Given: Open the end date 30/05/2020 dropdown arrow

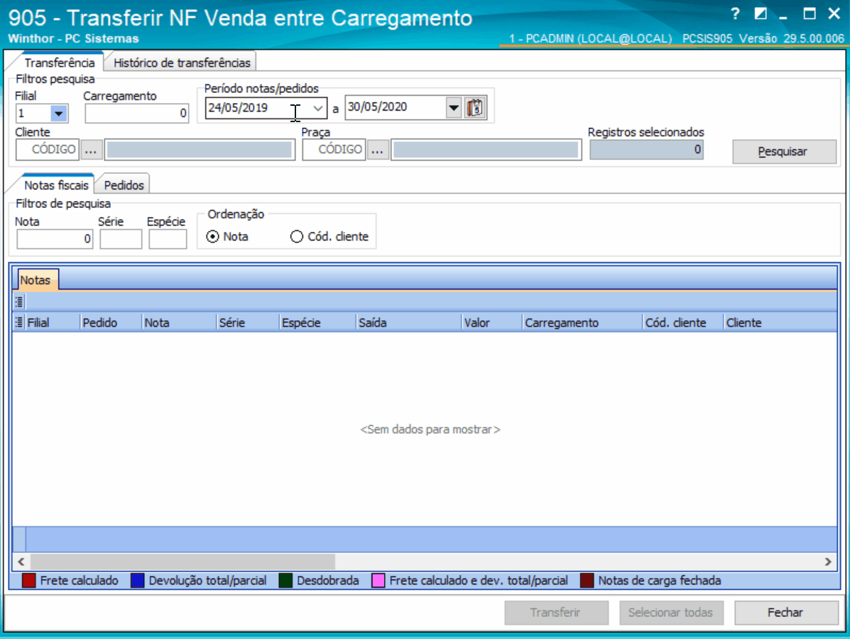Looking at the screenshot, I should 454,107.
